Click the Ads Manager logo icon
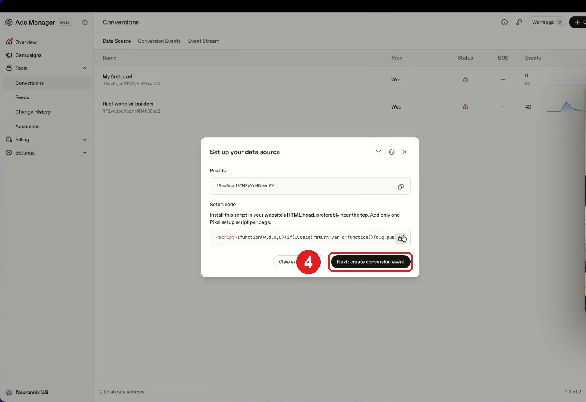586x402 pixels. coord(9,22)
